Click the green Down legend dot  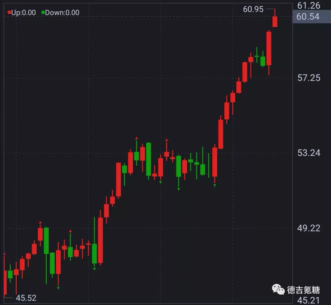click(43, 13)
